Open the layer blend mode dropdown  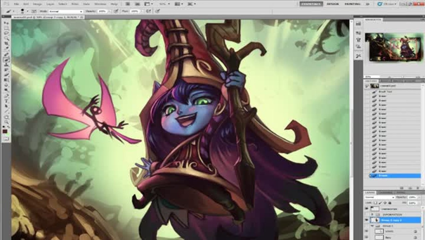(x=380, y=197)
